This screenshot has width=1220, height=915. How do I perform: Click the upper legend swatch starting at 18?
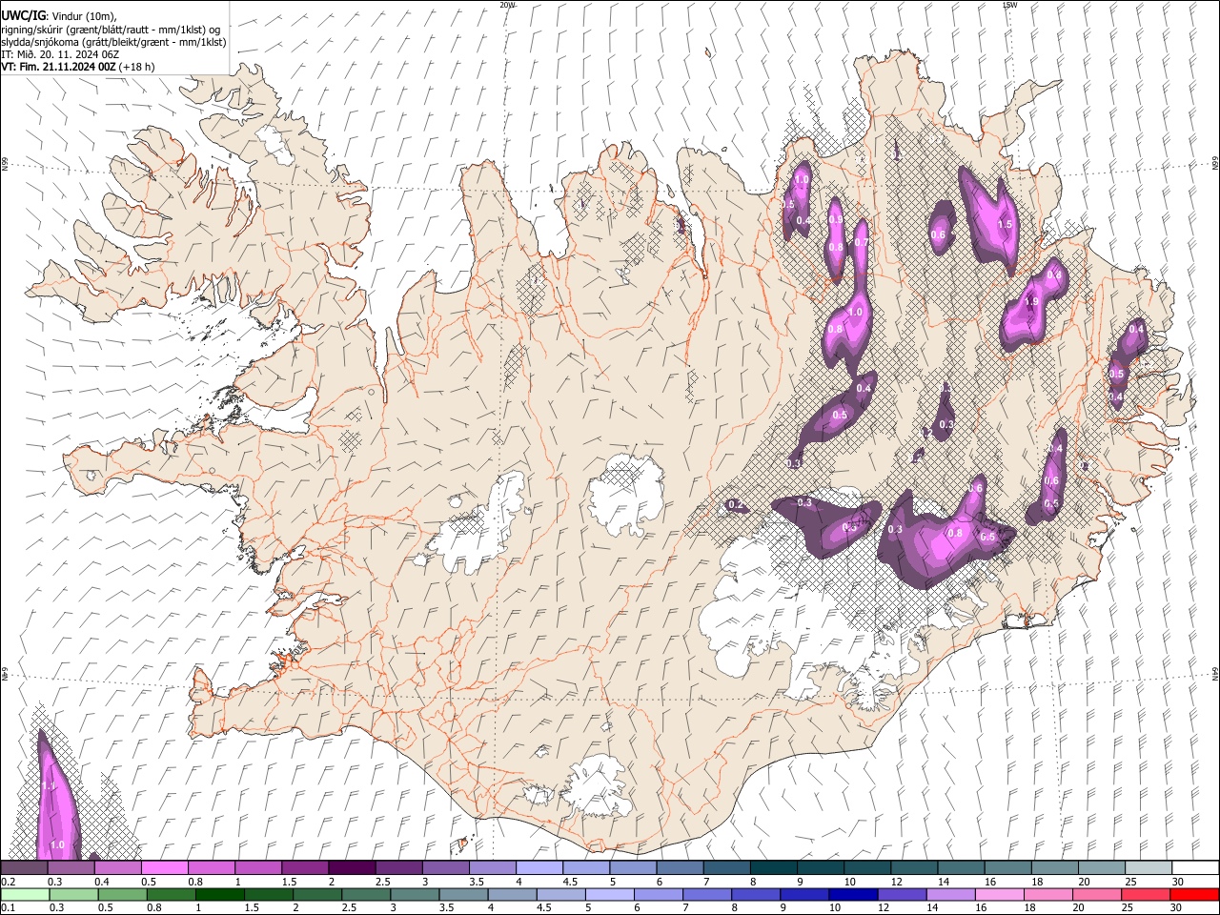tap(1053, 868)
